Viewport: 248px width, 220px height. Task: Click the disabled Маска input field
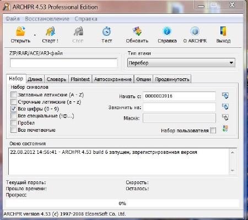(x=179, y=118)
